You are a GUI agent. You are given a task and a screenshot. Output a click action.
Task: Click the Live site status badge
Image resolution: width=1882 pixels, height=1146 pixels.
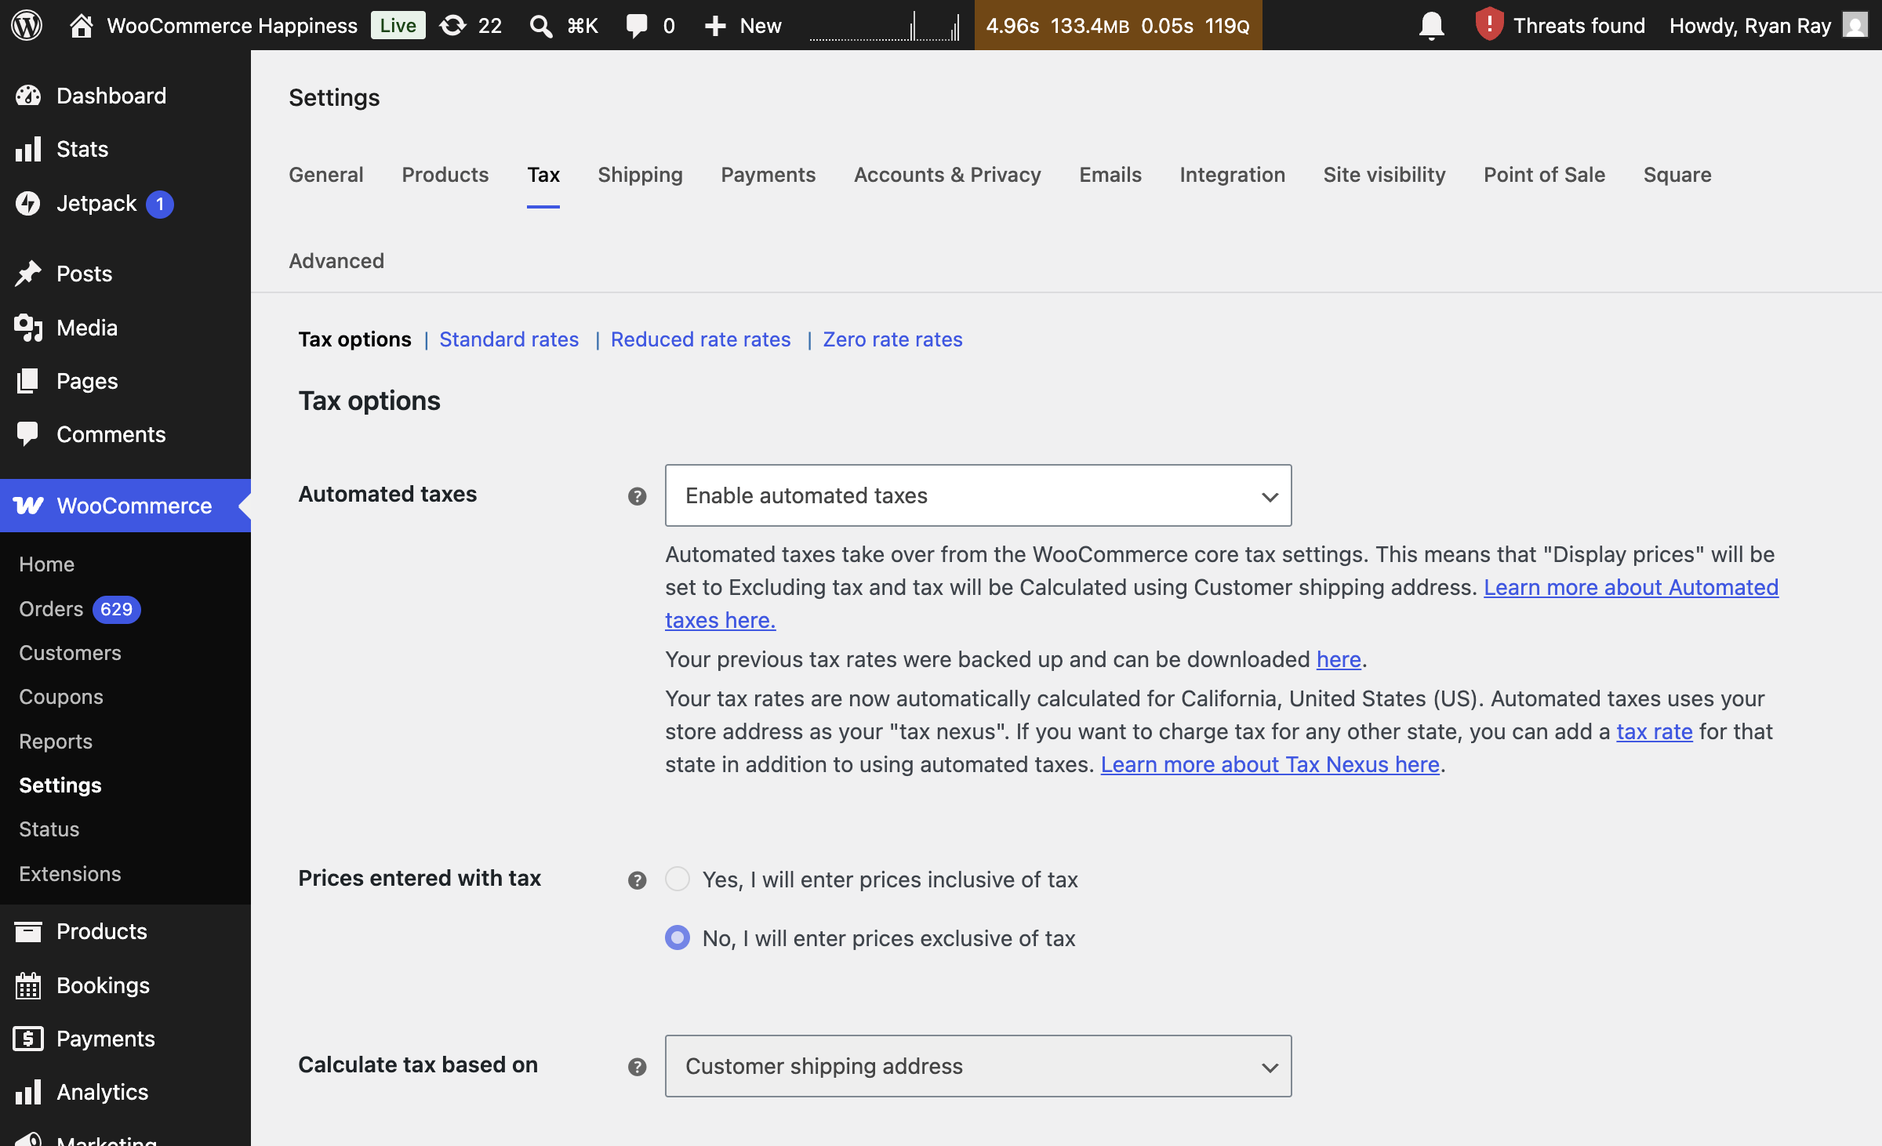pos(398,25)
